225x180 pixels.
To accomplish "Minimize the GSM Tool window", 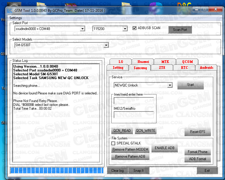I will (x=197, y=9).
